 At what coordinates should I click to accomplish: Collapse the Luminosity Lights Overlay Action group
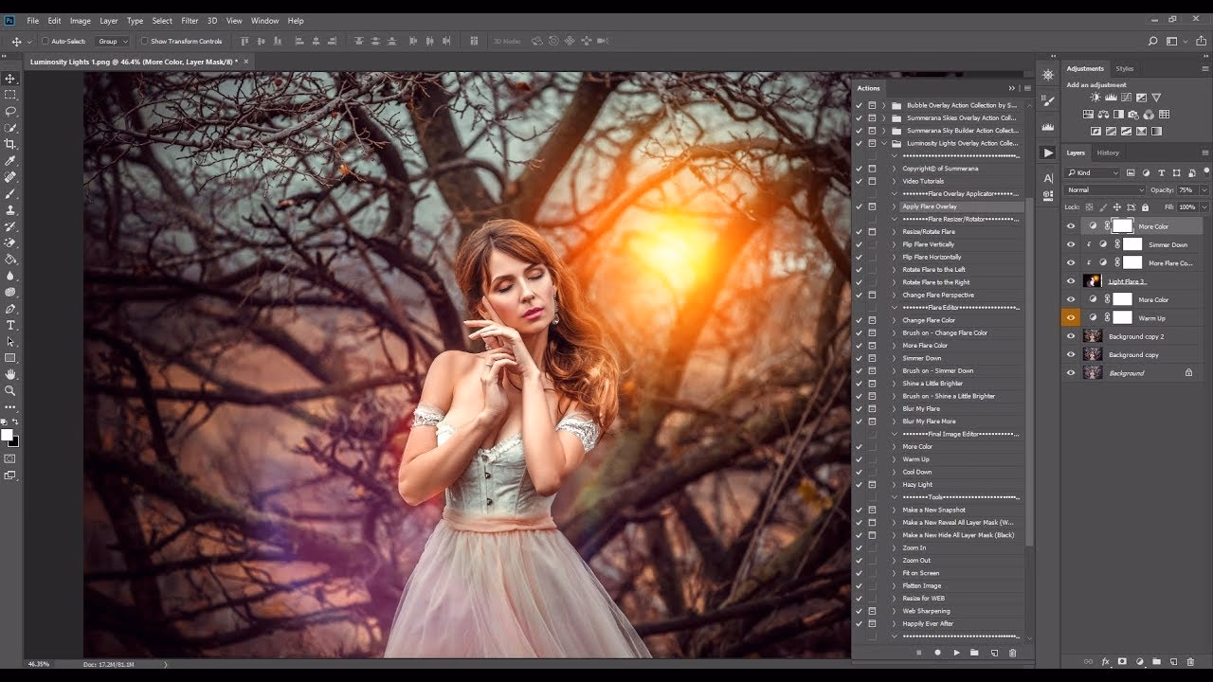(886, 143)
